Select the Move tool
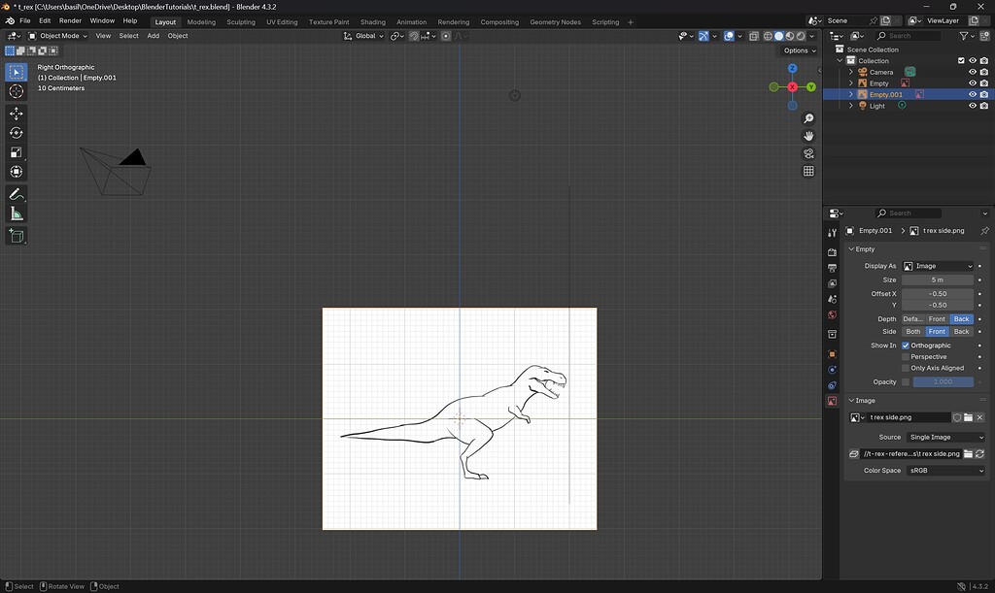This screenshot has width=995, height=593. 16,114
